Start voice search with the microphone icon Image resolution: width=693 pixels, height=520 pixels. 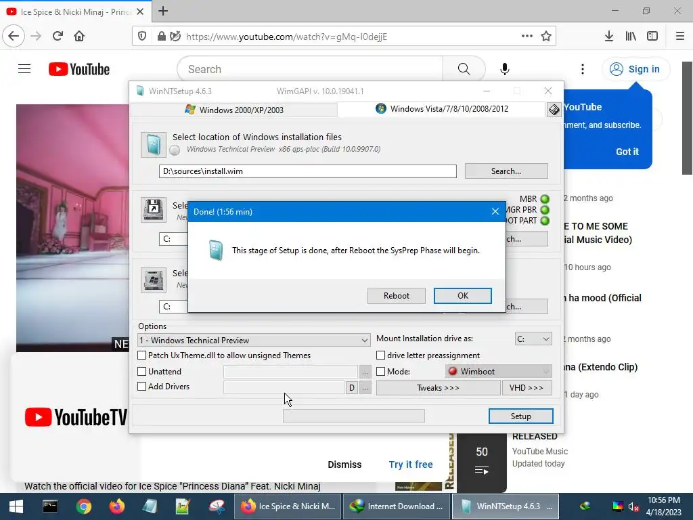click(x=505, y=69)
